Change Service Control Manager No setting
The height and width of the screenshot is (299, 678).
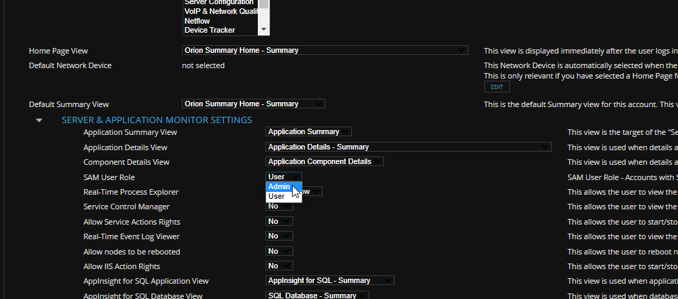pos(279,207)
